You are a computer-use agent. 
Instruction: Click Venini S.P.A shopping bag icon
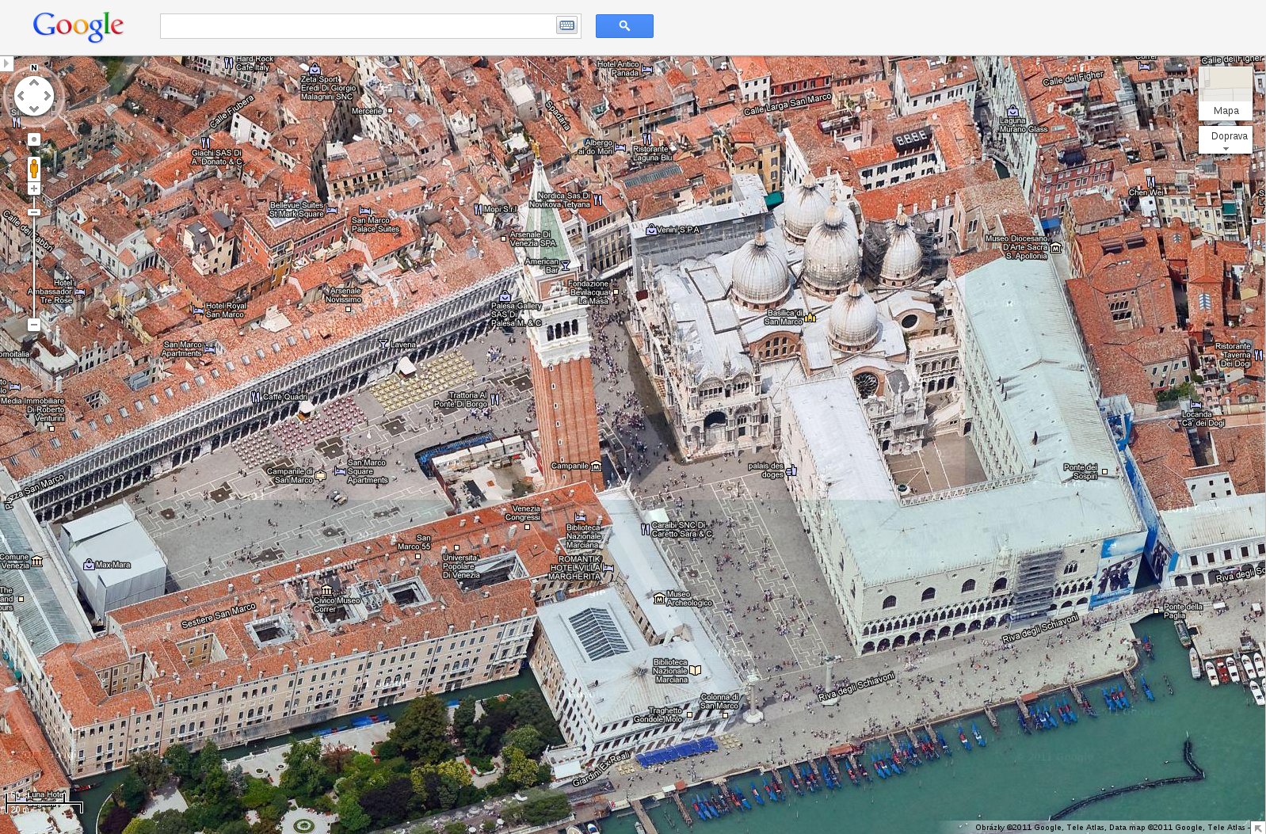pyautogui.click(x=651, y=230)
